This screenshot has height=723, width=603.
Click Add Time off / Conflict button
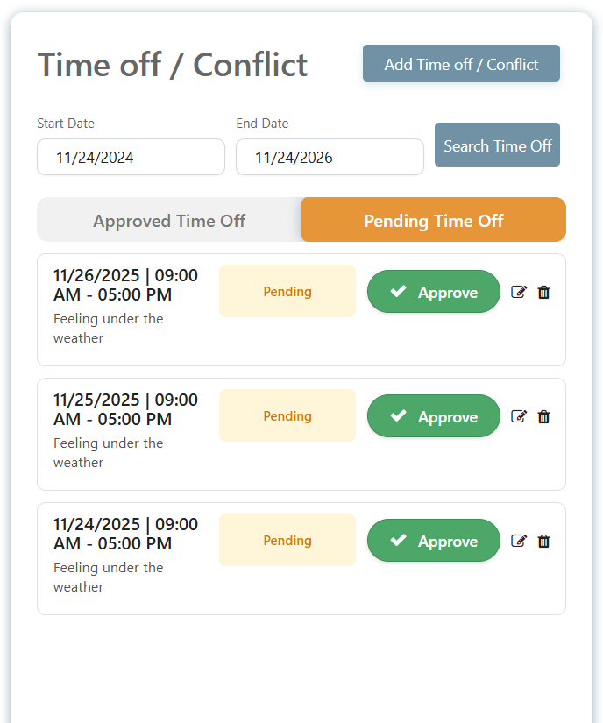[461, 64]
